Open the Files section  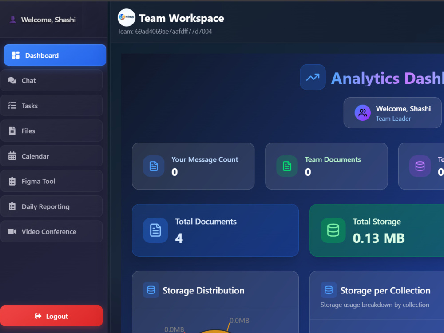coord(52,131)
